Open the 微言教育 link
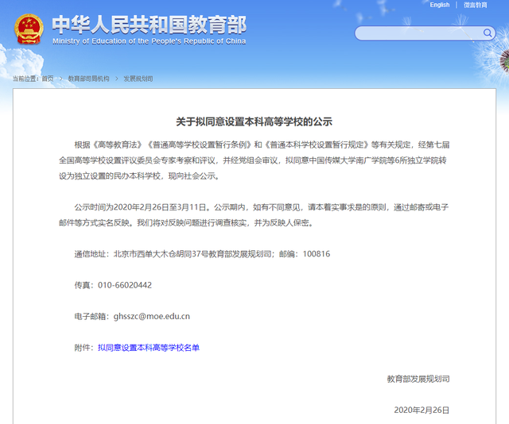The height and width of the screenshot is (424, 509). (476, 5)
